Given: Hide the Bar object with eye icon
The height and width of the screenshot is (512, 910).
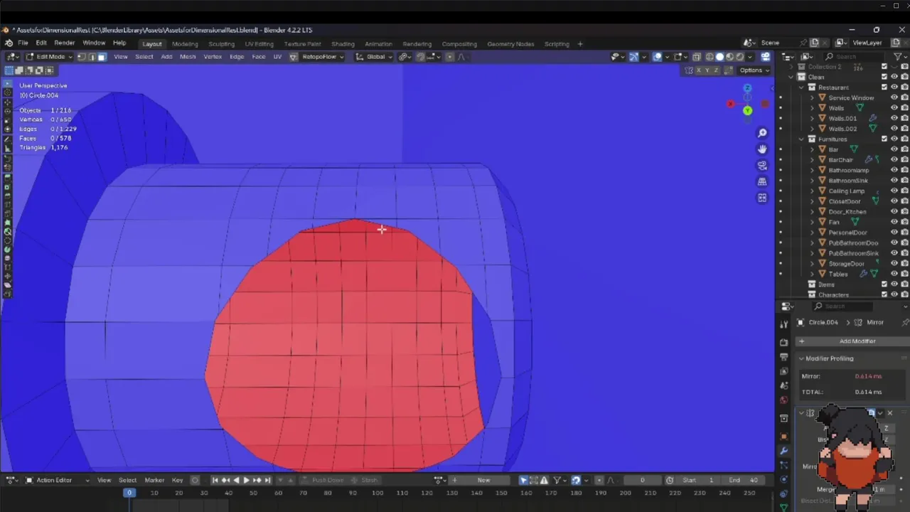Looking at the screenshot, I should pos(894,149).
